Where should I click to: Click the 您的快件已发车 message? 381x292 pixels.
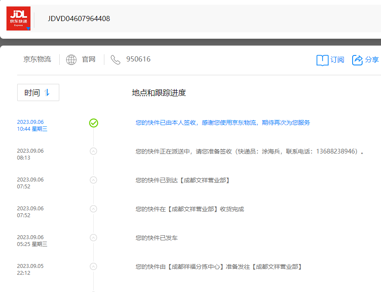click(157, 238)
